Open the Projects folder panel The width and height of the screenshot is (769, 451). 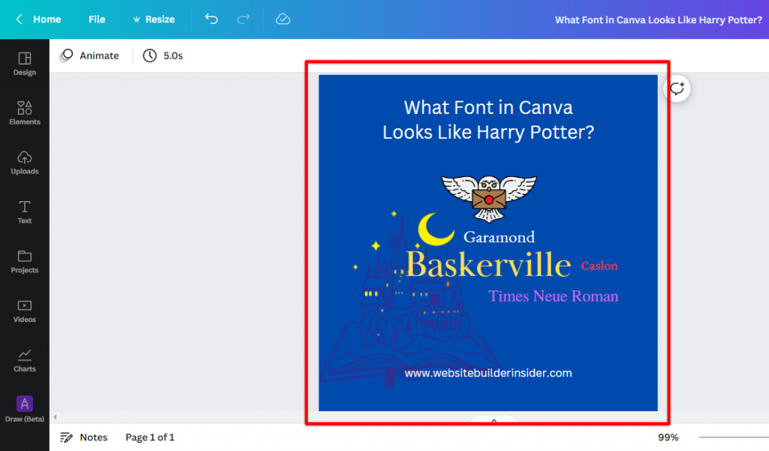(24, 261)
